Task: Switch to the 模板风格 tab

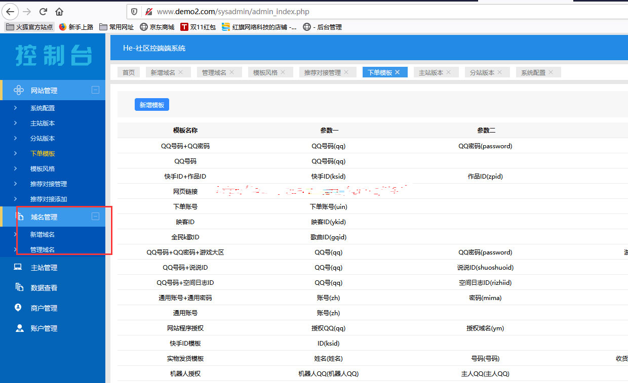Action: coord(265,72)
